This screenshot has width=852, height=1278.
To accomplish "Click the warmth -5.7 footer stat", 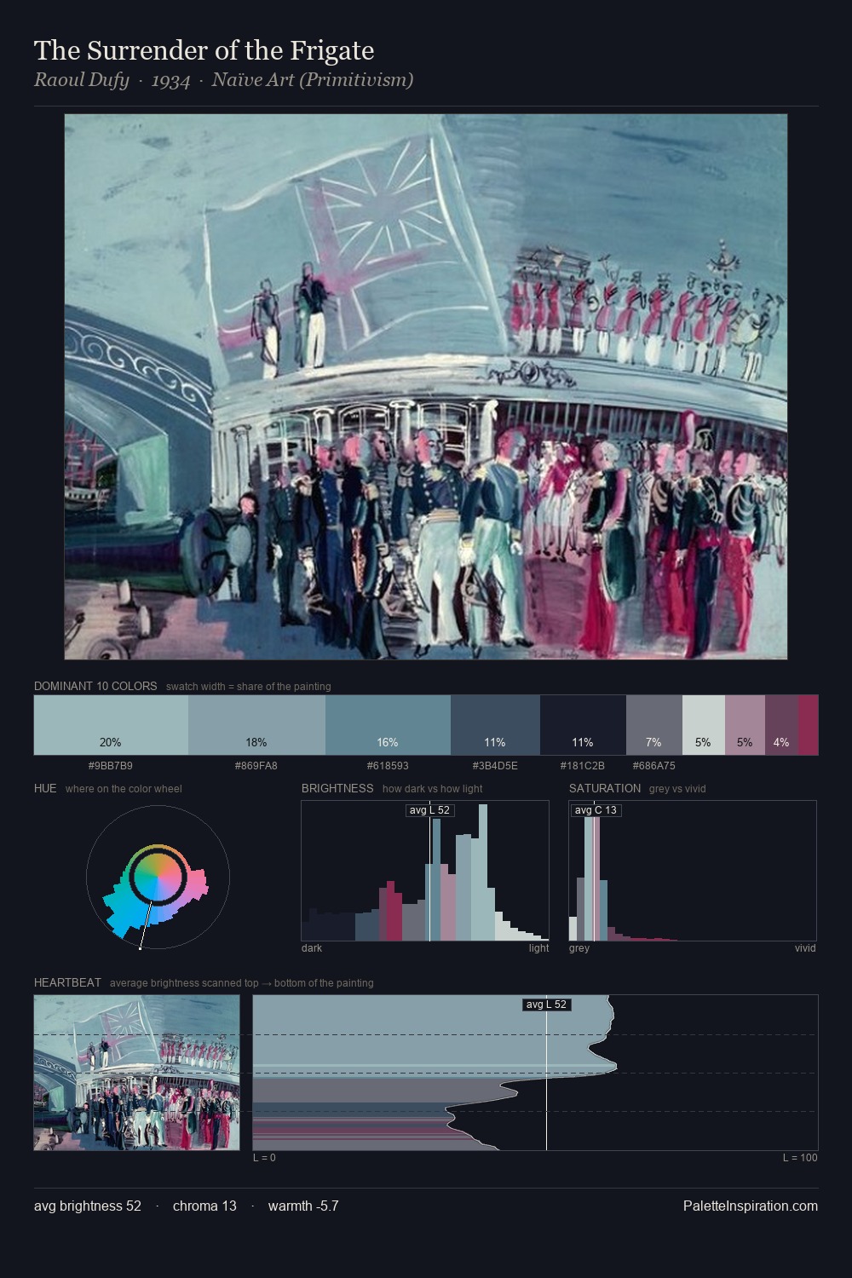I will [x=303, y=1206].
